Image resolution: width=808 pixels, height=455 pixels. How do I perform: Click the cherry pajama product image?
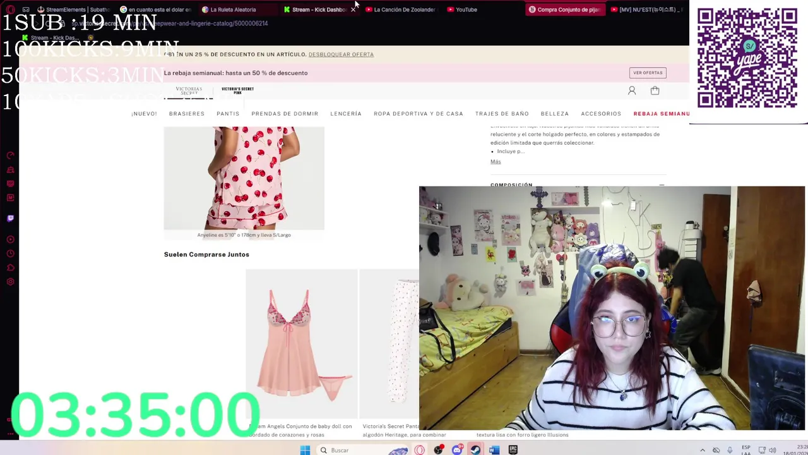pos(244,178)
